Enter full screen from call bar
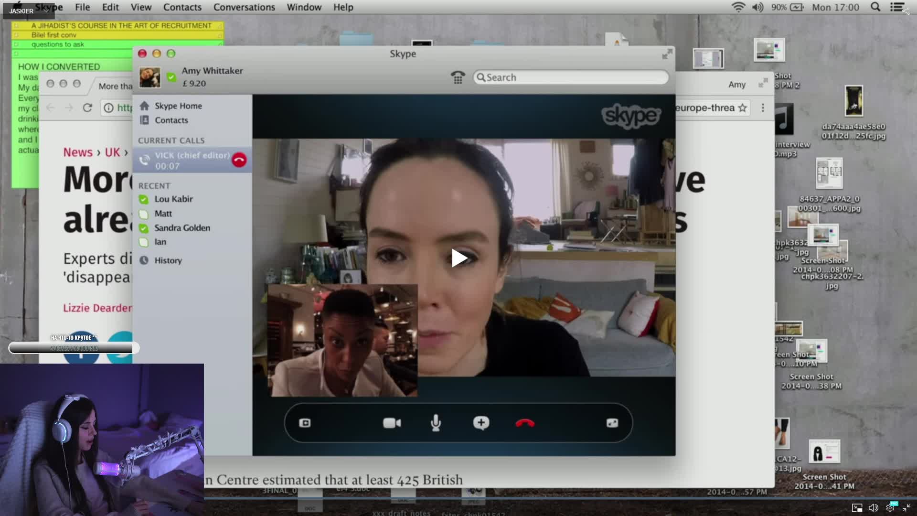 point(612,423)
